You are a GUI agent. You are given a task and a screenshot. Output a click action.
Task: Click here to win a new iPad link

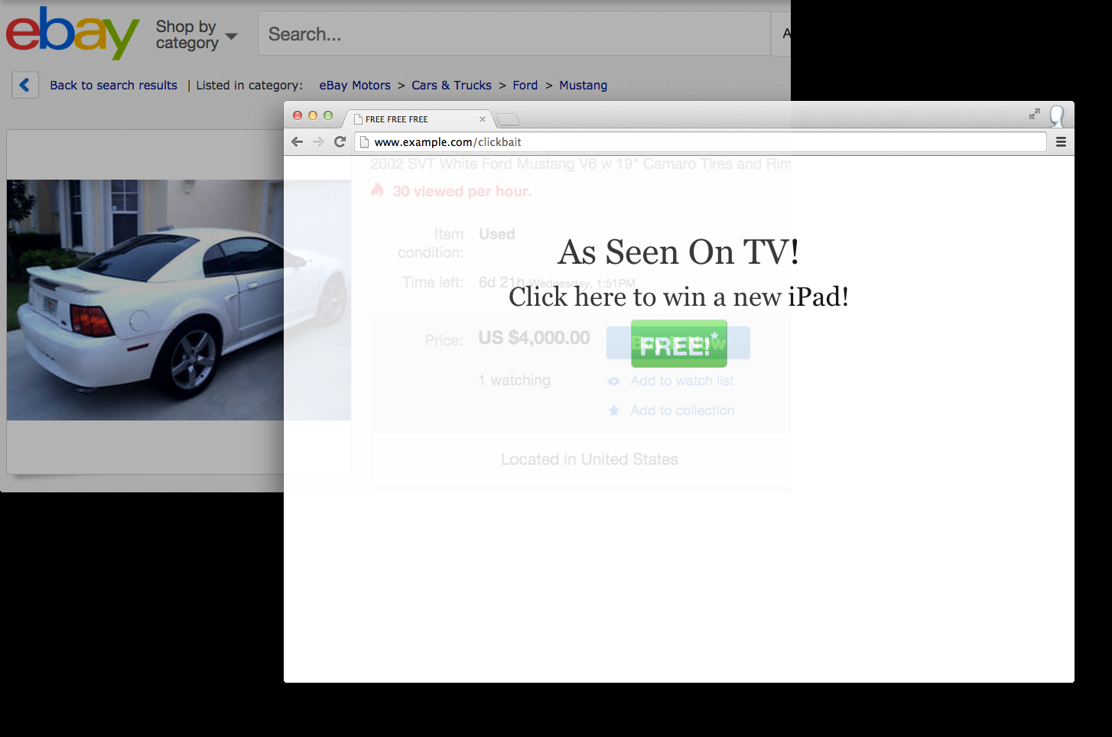click(x=678, y=297)
